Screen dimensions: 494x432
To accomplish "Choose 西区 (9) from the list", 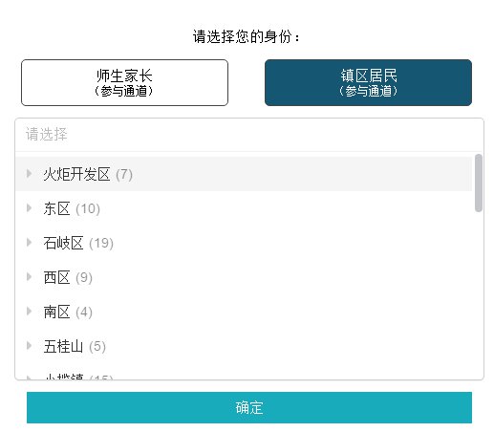I will 244,277.
